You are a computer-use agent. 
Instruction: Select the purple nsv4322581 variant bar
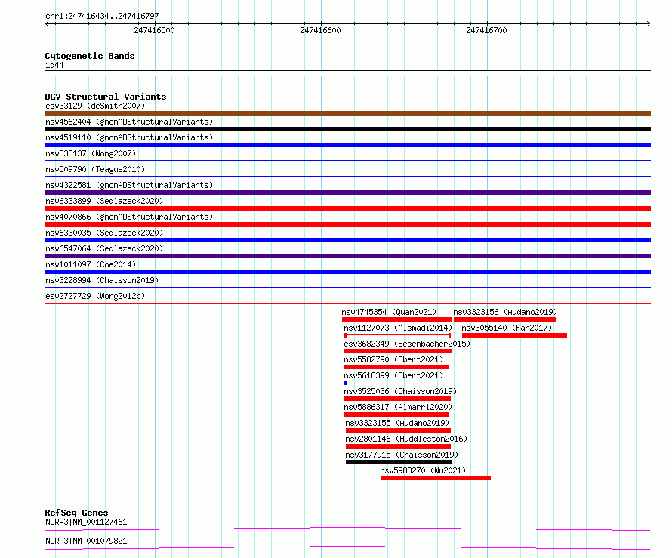(x=347, y=193)
